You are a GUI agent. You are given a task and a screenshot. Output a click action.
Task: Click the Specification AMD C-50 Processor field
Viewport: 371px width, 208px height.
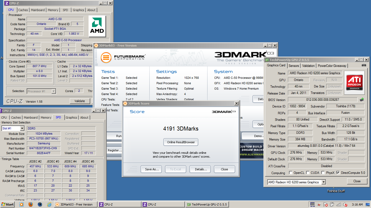point(68,40)
